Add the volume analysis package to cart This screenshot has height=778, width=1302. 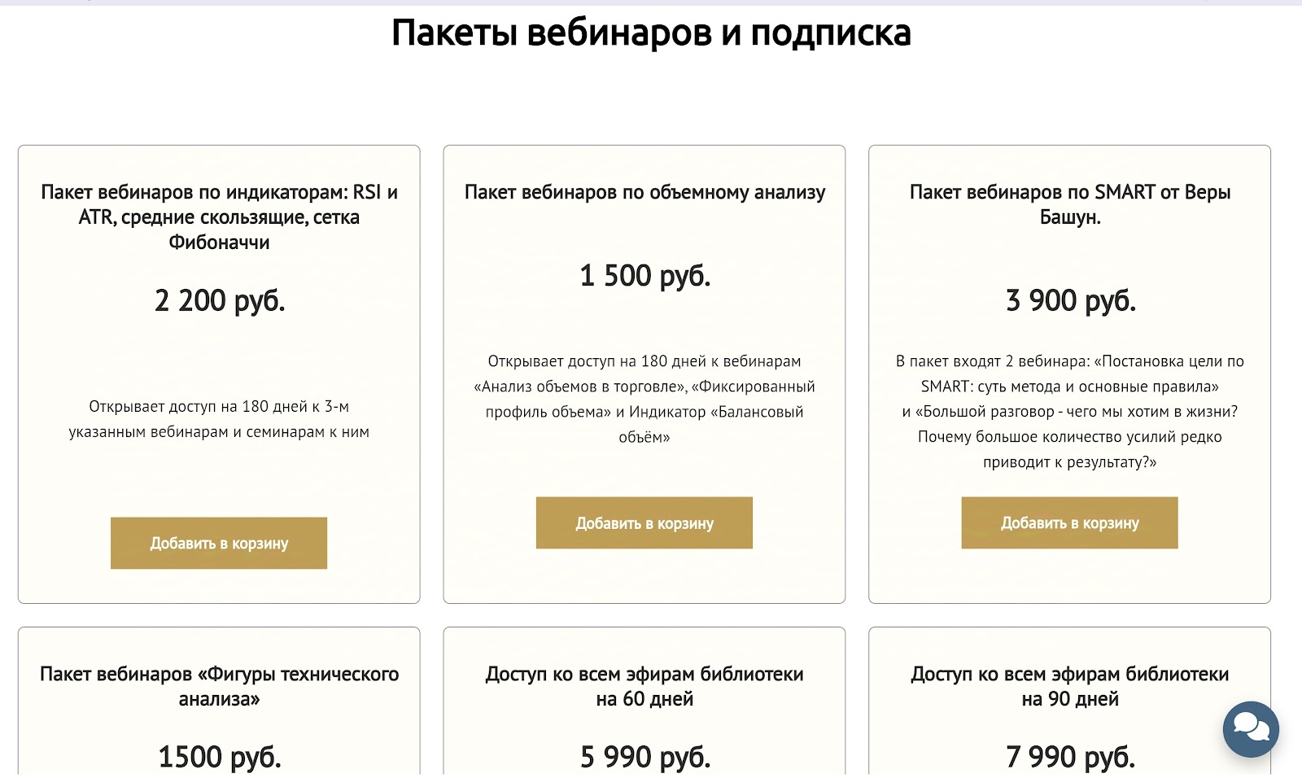click(644, 522)
